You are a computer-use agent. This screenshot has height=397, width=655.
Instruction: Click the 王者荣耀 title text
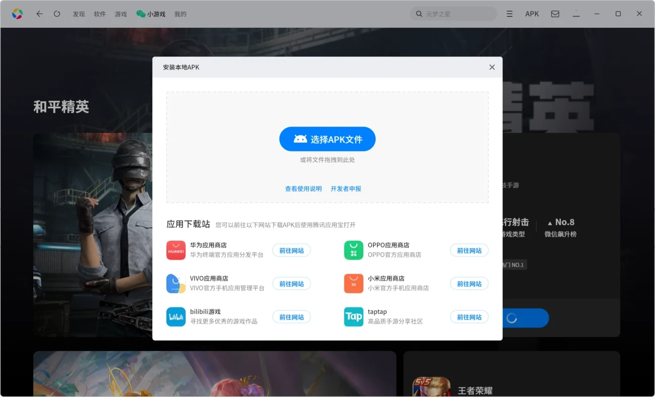tap(475, 391)
